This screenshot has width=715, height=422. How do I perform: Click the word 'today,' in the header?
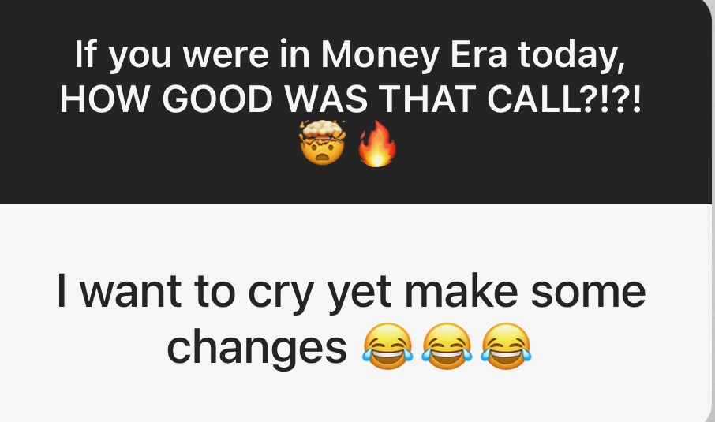[571, 55]
